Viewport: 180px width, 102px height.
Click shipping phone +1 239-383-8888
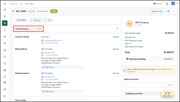51,79
